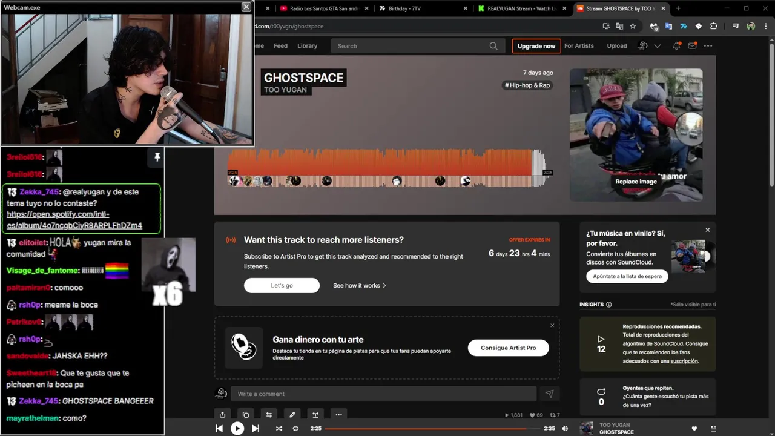Image resolution: width=775 pixels, height=436 pixels.
Task: Open the suscripción link in Insights
Action: [x=684, y=361]
